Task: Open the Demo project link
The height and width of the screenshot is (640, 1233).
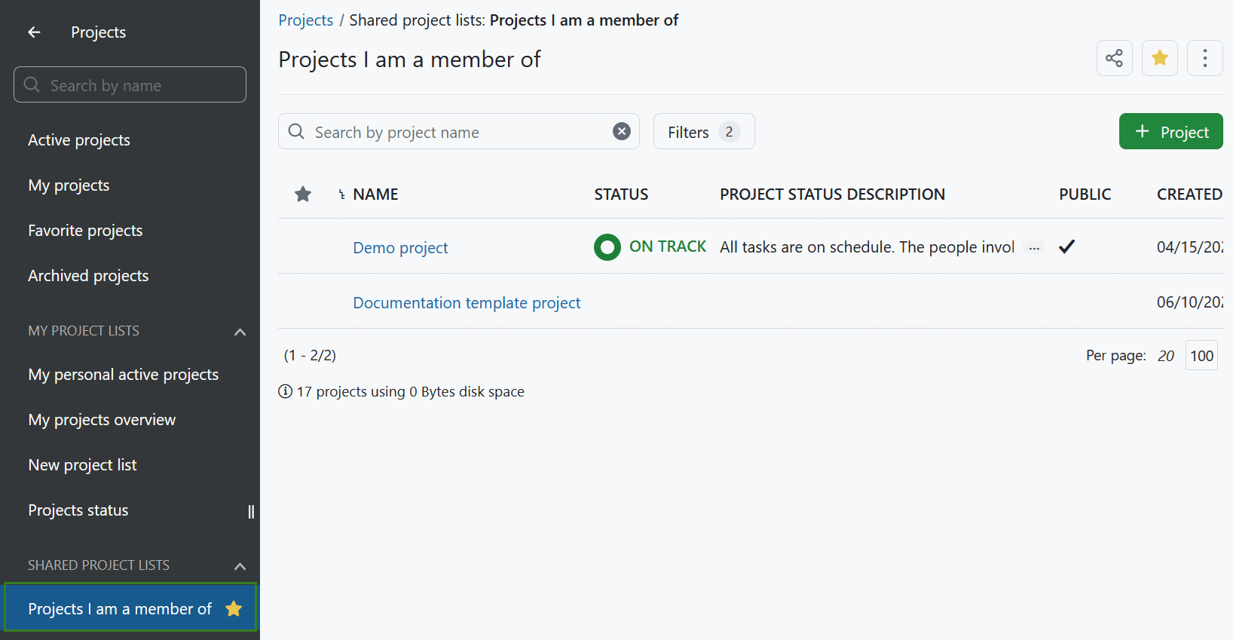Action: click(400, 248)
